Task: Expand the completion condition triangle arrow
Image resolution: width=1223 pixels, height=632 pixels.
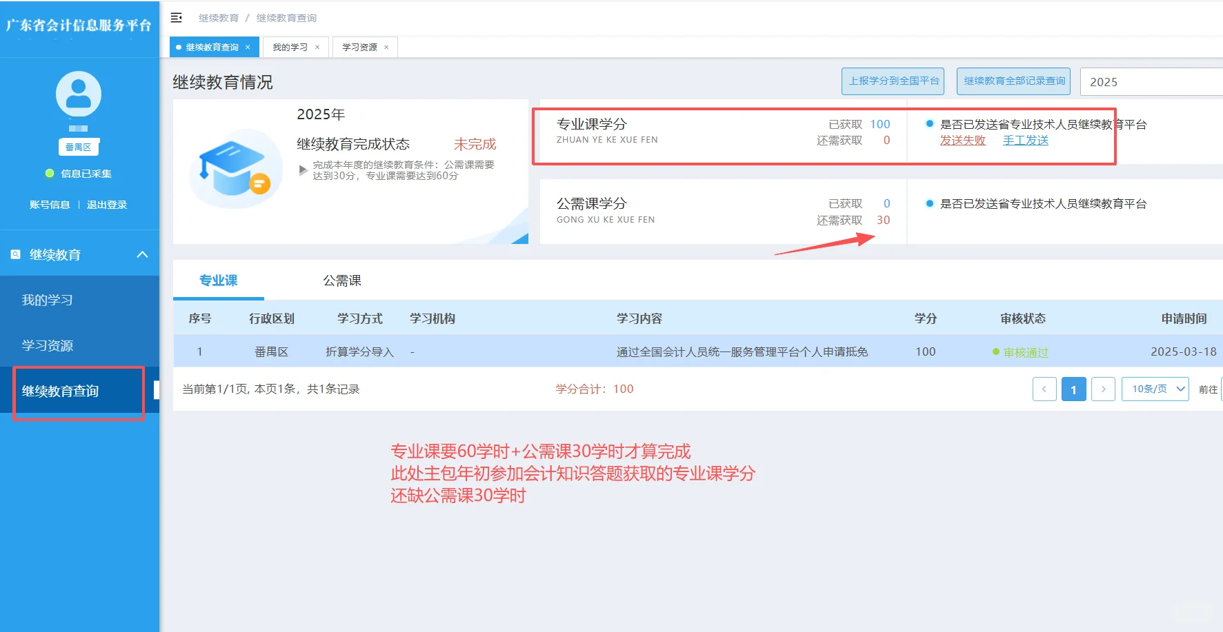Action: tap(303, 170)
